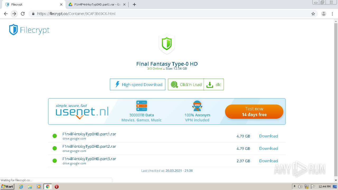Viewport: 338px width, 190px height.
Task: Close the Filecrypt tab
Action: [x=61, y=4]
